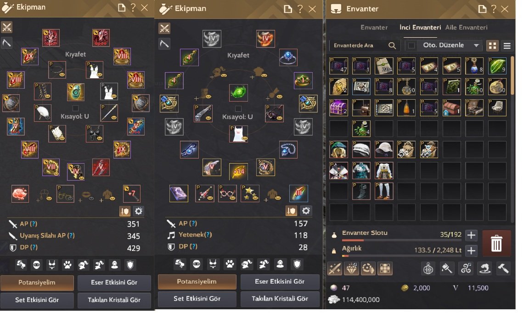Toggle checkbox above Kısayol: U in right Ekipman

(238, 108)
